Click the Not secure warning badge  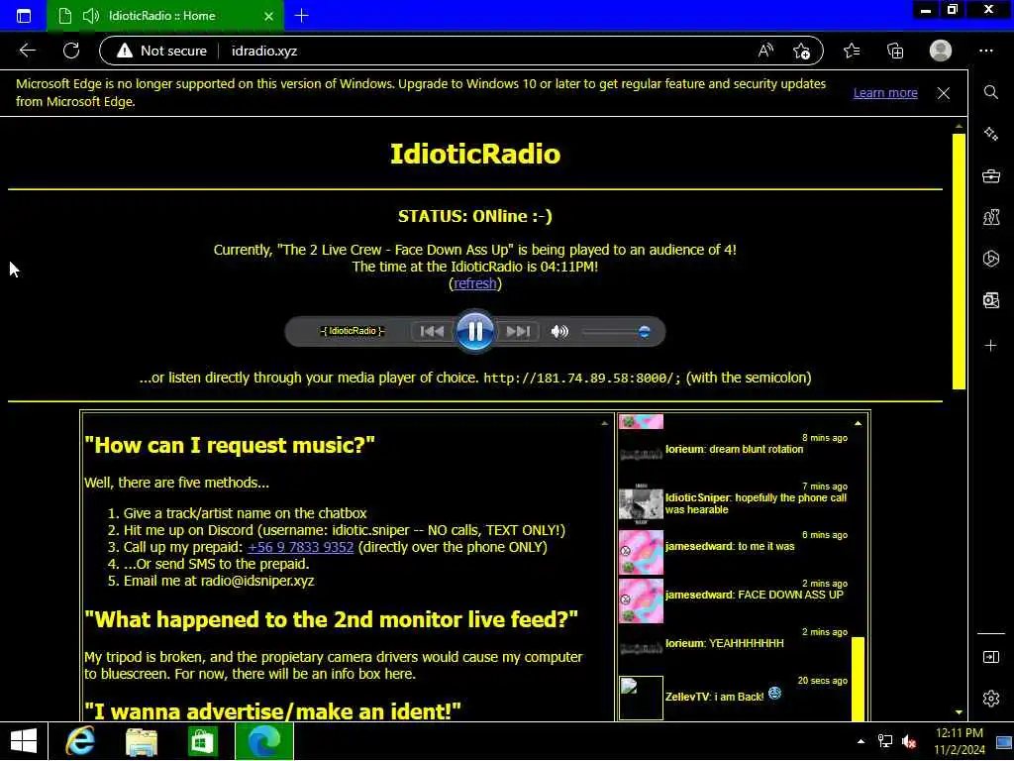coord(162,51)
